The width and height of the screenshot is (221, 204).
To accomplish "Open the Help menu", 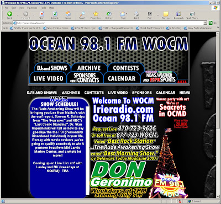I will (51, 8).
